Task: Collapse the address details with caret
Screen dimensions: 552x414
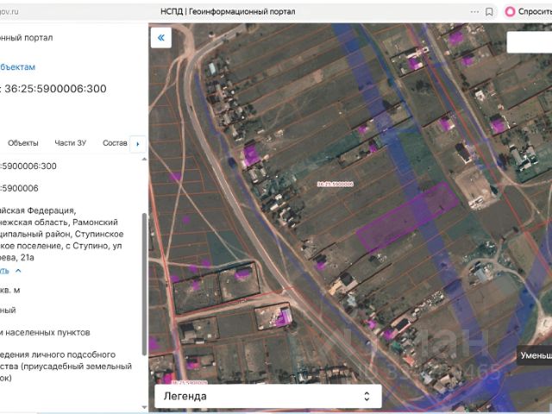Action: click(18, 271)
